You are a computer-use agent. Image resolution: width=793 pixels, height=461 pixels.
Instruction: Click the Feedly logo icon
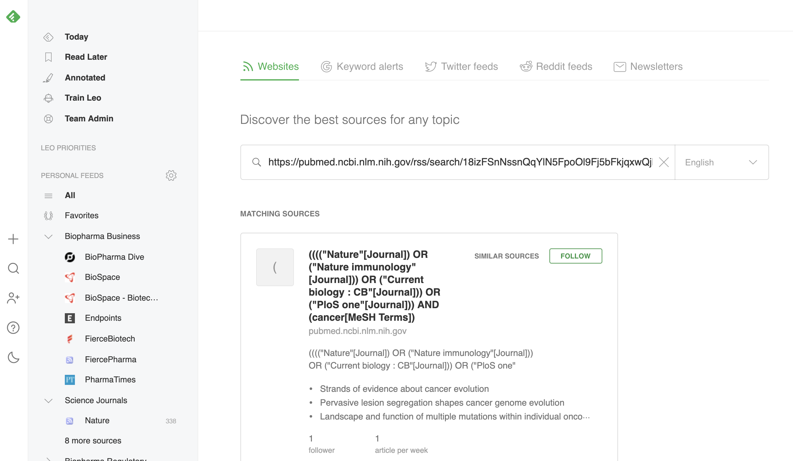(x=13, y=17)
